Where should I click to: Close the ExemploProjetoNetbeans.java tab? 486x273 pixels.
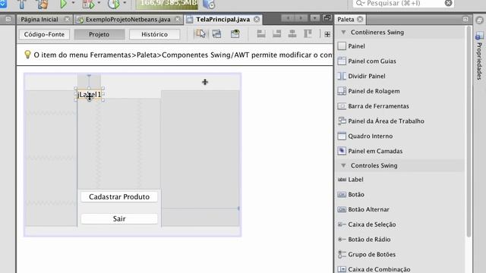click(x=178, y=19)
